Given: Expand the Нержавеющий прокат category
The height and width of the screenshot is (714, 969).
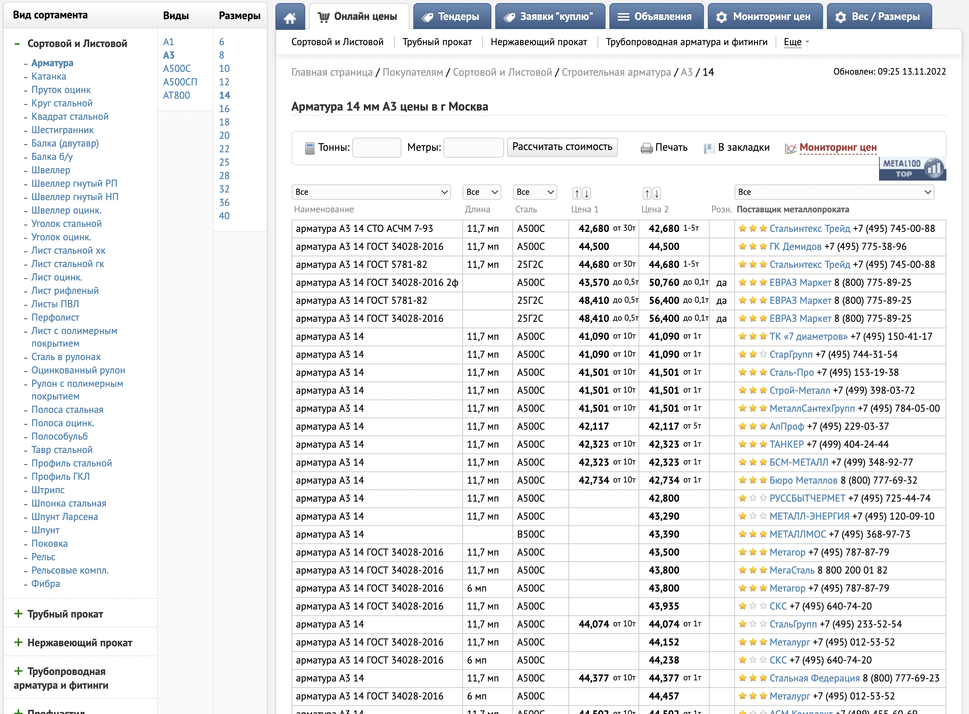Looking at the screenshot, I should pos(80,643).
